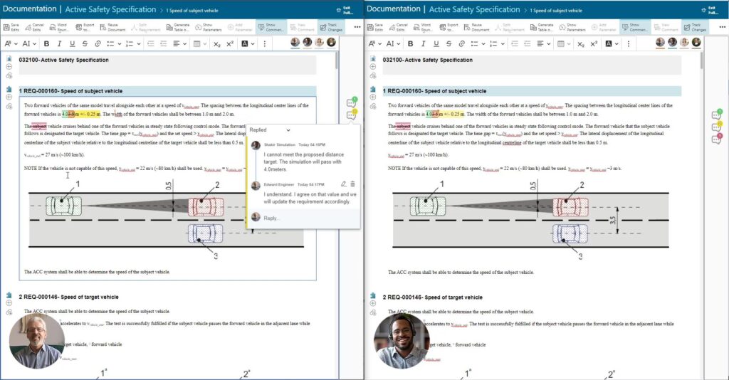Click Save Edits in left window
Viewport: 729px width, 380px height.
tap(11, 28)
